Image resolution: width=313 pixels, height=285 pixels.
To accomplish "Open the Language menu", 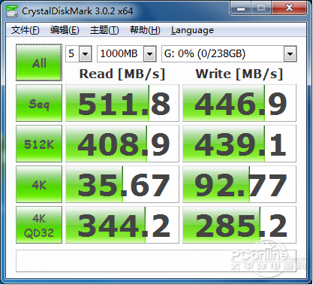I will pos(192,30).
